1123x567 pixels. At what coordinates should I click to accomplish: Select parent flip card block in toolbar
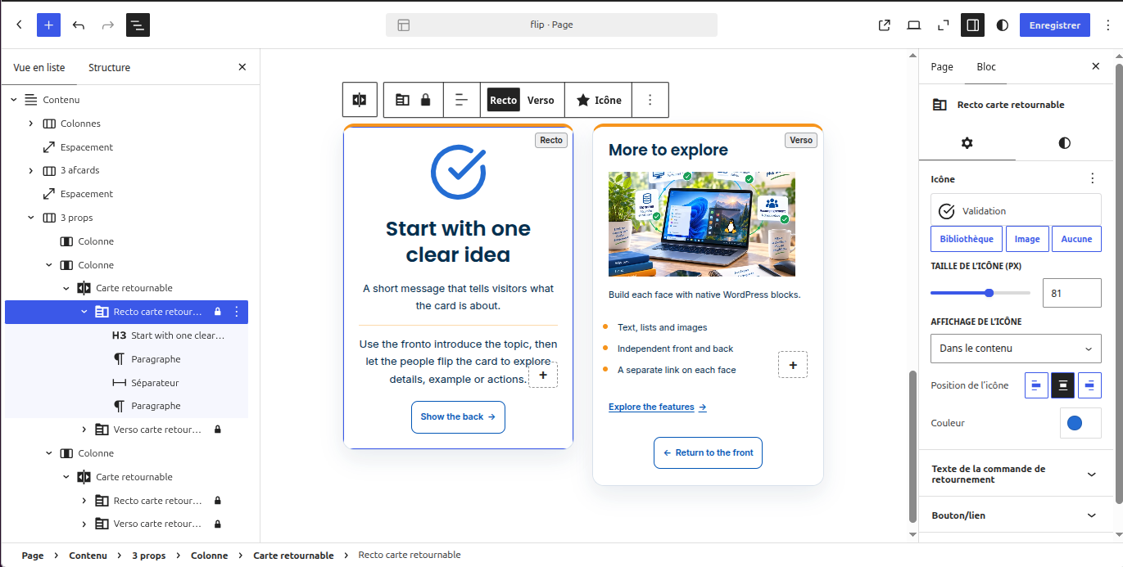360,100
